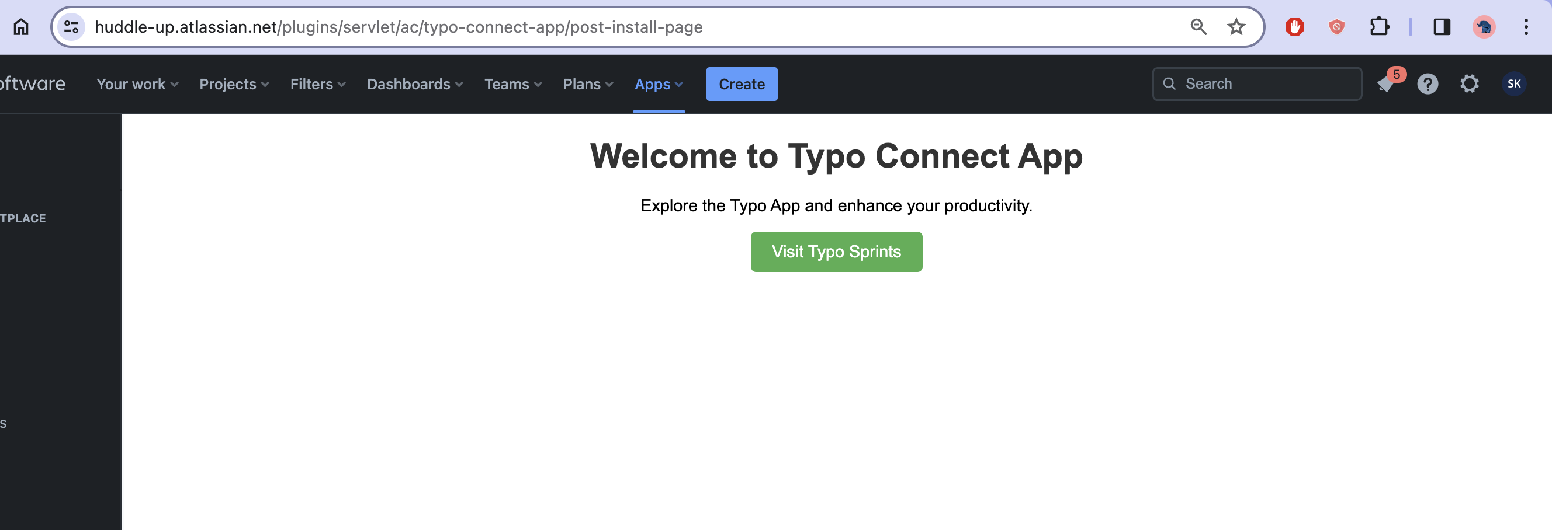
Task: Click the blue Create button
Action: click(741, 84)
